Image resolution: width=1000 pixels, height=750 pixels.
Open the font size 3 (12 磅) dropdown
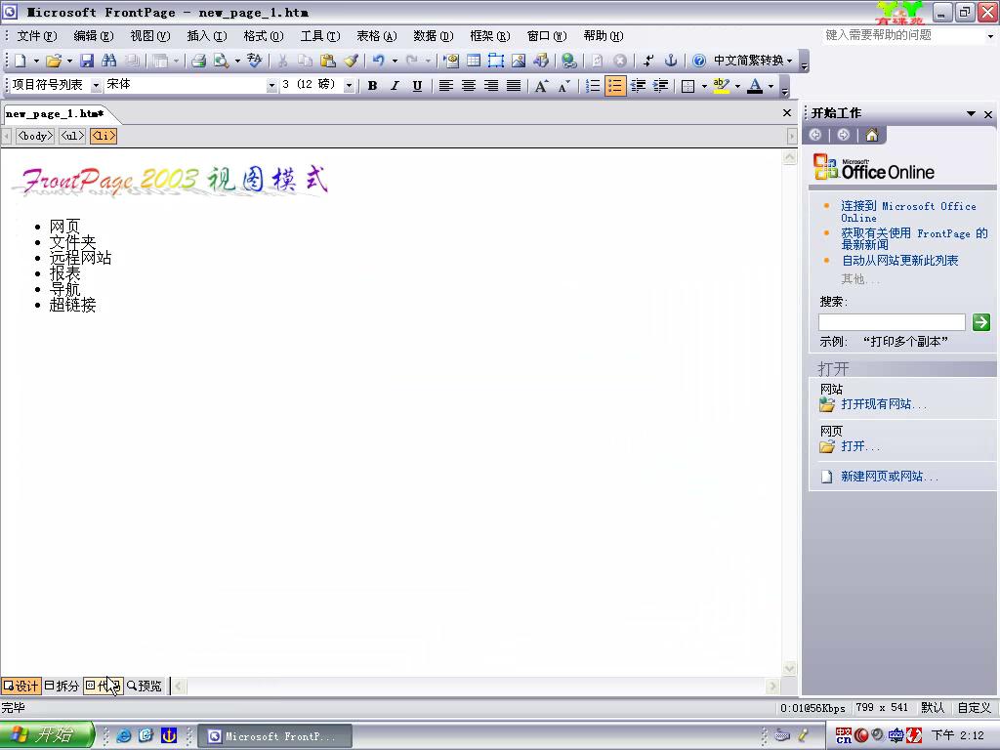click(349, 86)
